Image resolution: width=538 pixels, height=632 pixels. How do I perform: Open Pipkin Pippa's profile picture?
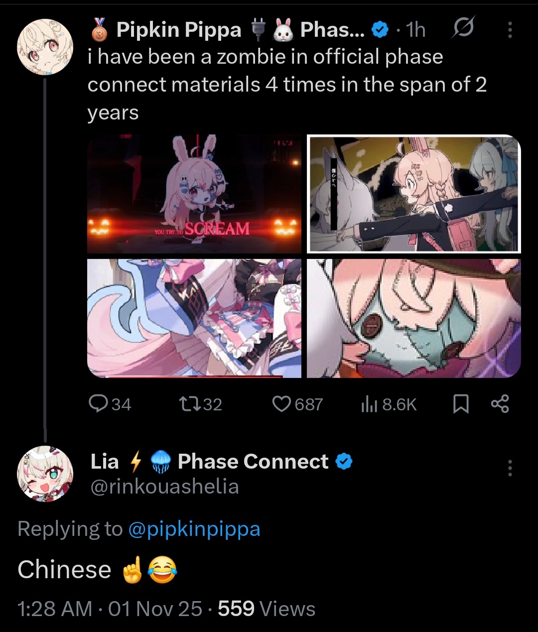45,47
